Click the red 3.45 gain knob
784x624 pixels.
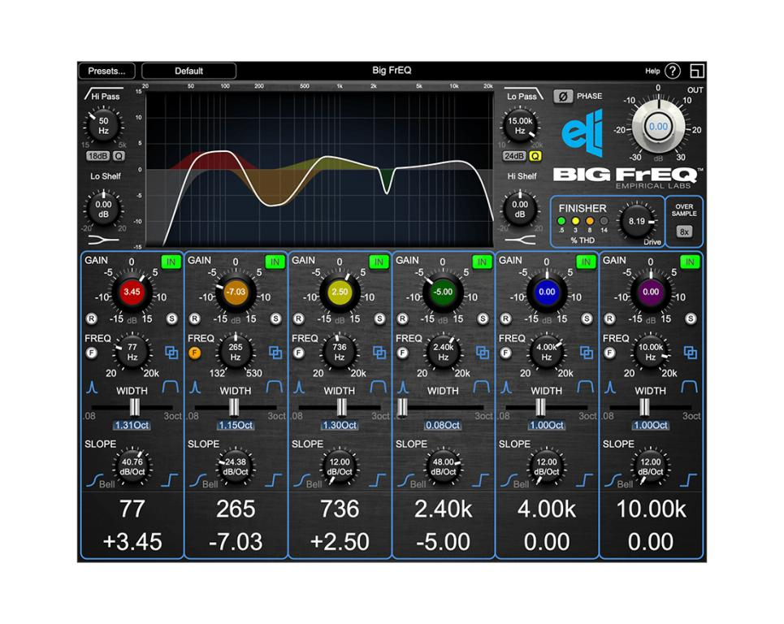(132, 292)
